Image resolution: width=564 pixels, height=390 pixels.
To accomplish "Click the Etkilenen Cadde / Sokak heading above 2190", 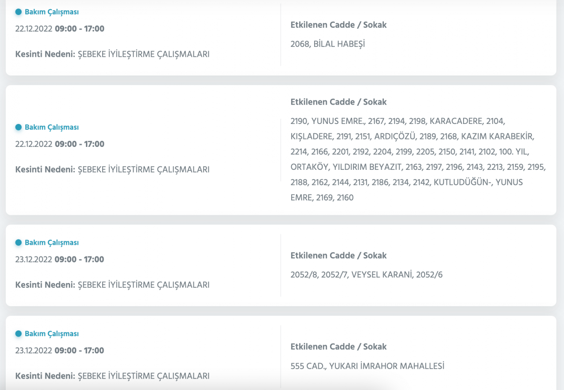I will pos(338,102).
